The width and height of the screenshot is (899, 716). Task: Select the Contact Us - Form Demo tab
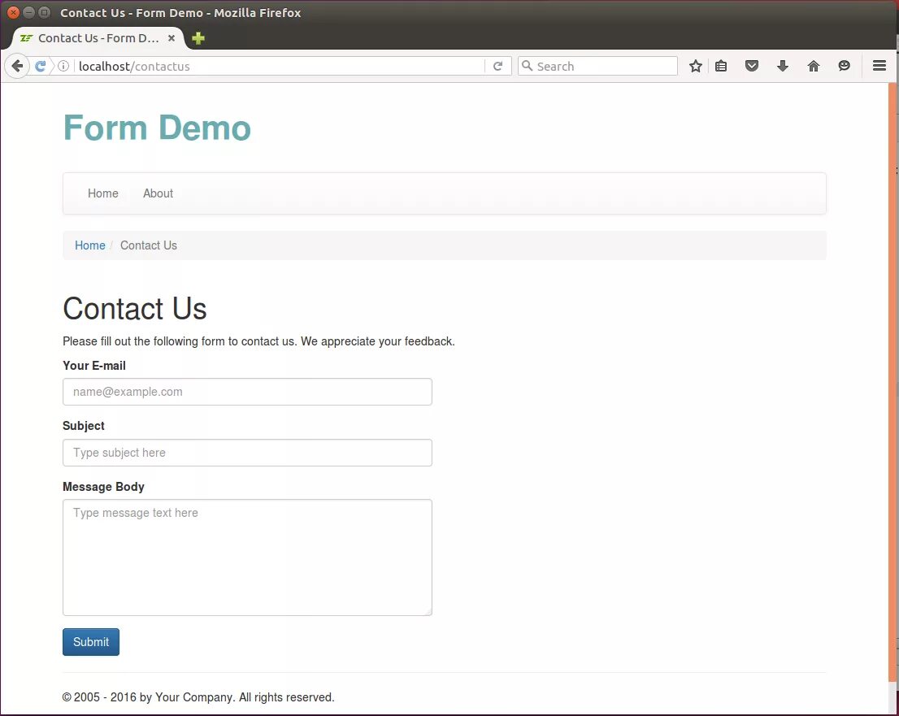(x=98, y=38)
